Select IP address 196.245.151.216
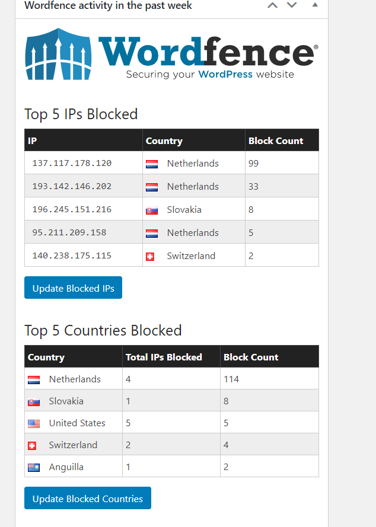376x527 pixels. click(72, 209)
